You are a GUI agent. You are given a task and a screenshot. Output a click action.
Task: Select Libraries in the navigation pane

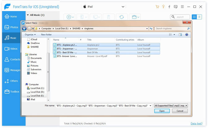pyautogui.click(x=31, y=54)
